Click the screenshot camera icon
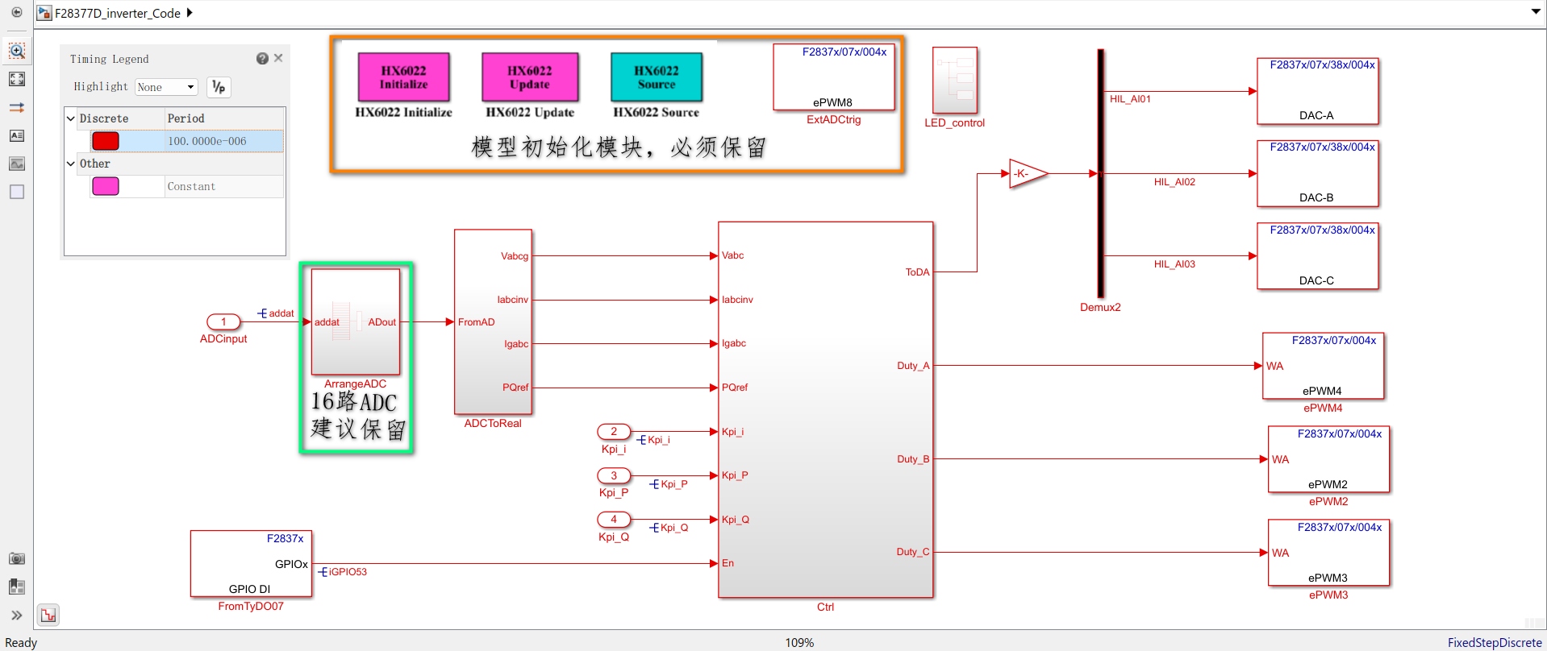This screenshot has height=651, width=1547. [x=16, y=558]
